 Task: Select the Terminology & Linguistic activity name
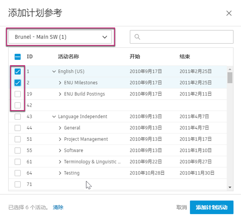click(x=92, y=162)
